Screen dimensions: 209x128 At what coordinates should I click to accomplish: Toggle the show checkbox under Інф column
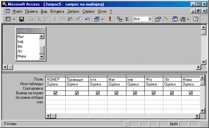click(x=135, y=93)
